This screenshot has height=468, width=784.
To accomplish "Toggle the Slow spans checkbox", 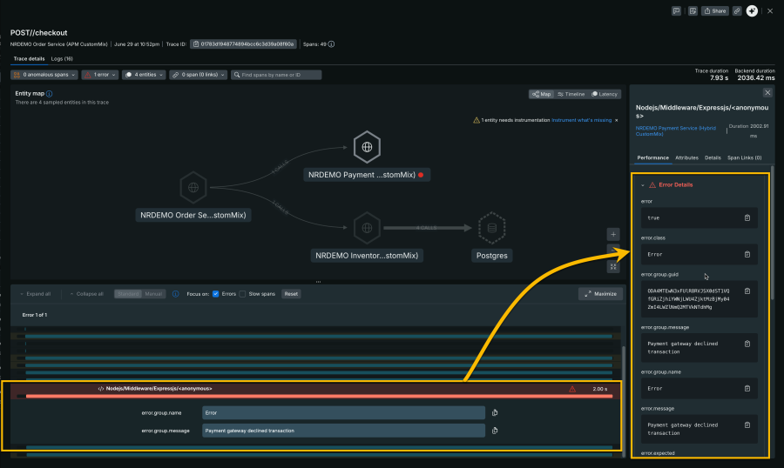I will (x=242, y=294).
